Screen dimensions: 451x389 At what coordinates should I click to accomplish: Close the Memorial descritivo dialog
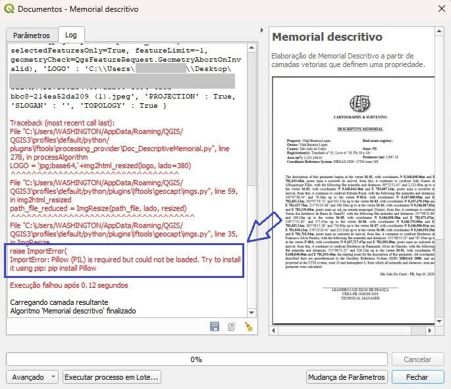[x=442, y=9]
